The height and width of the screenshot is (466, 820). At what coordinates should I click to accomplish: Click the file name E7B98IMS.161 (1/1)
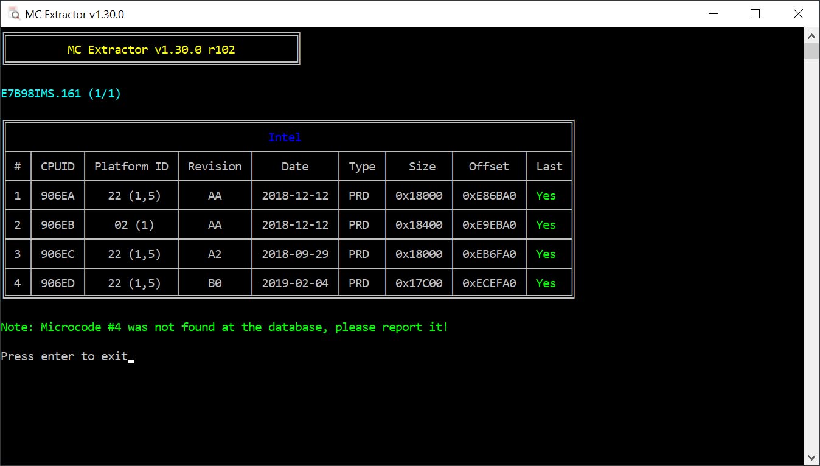[61, 94]
